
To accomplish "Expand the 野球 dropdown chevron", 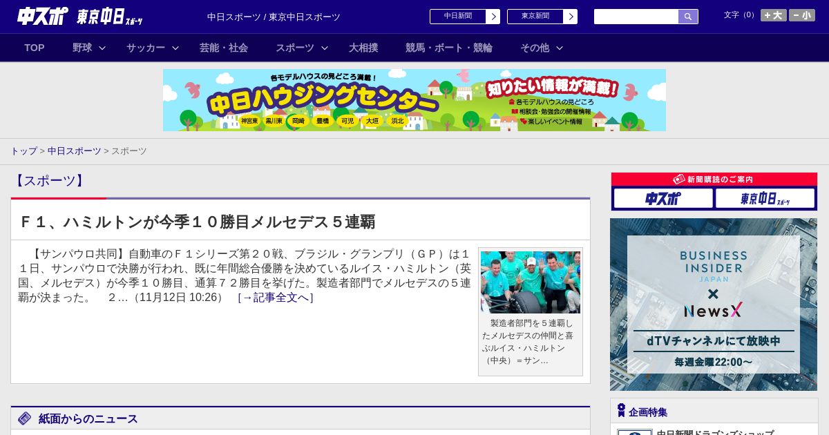I will 102,48.
